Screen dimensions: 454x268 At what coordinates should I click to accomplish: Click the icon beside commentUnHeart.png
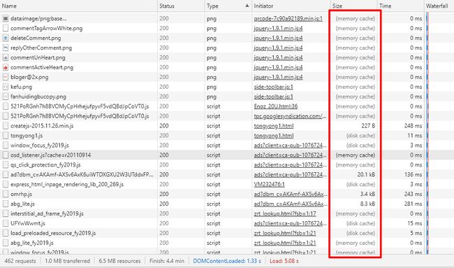[x=5, y=57]
